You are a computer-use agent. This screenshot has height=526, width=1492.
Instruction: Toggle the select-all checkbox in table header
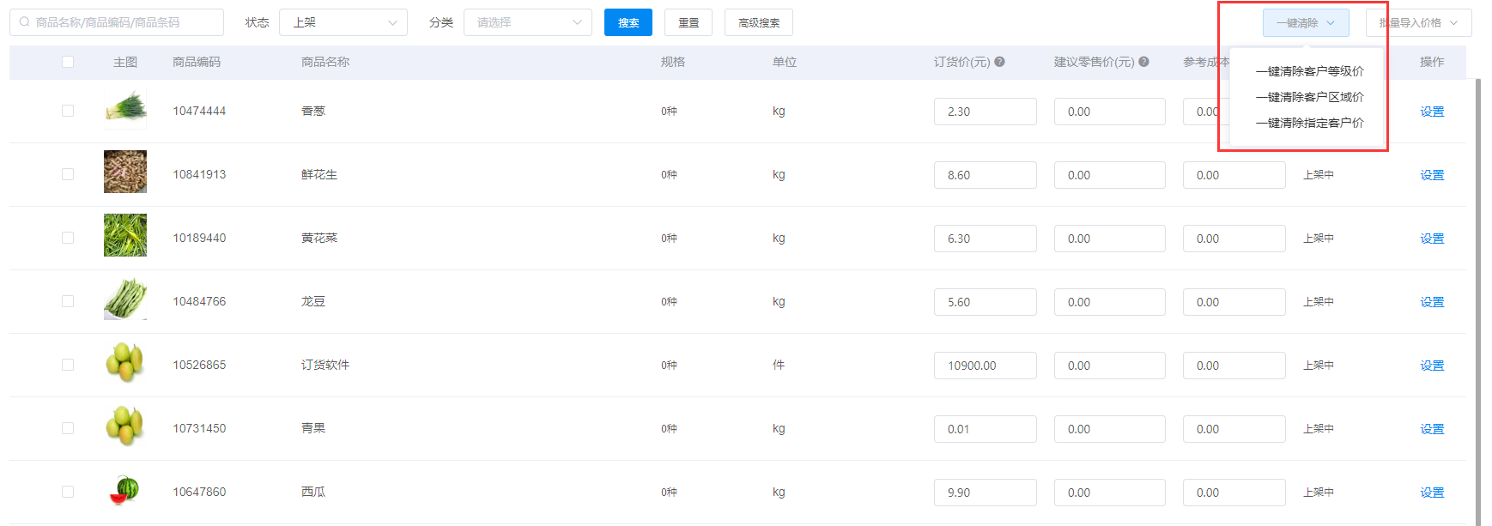[68, 62]
